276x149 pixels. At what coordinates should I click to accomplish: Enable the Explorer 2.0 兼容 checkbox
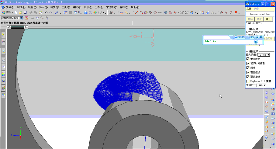pos(248,81)
